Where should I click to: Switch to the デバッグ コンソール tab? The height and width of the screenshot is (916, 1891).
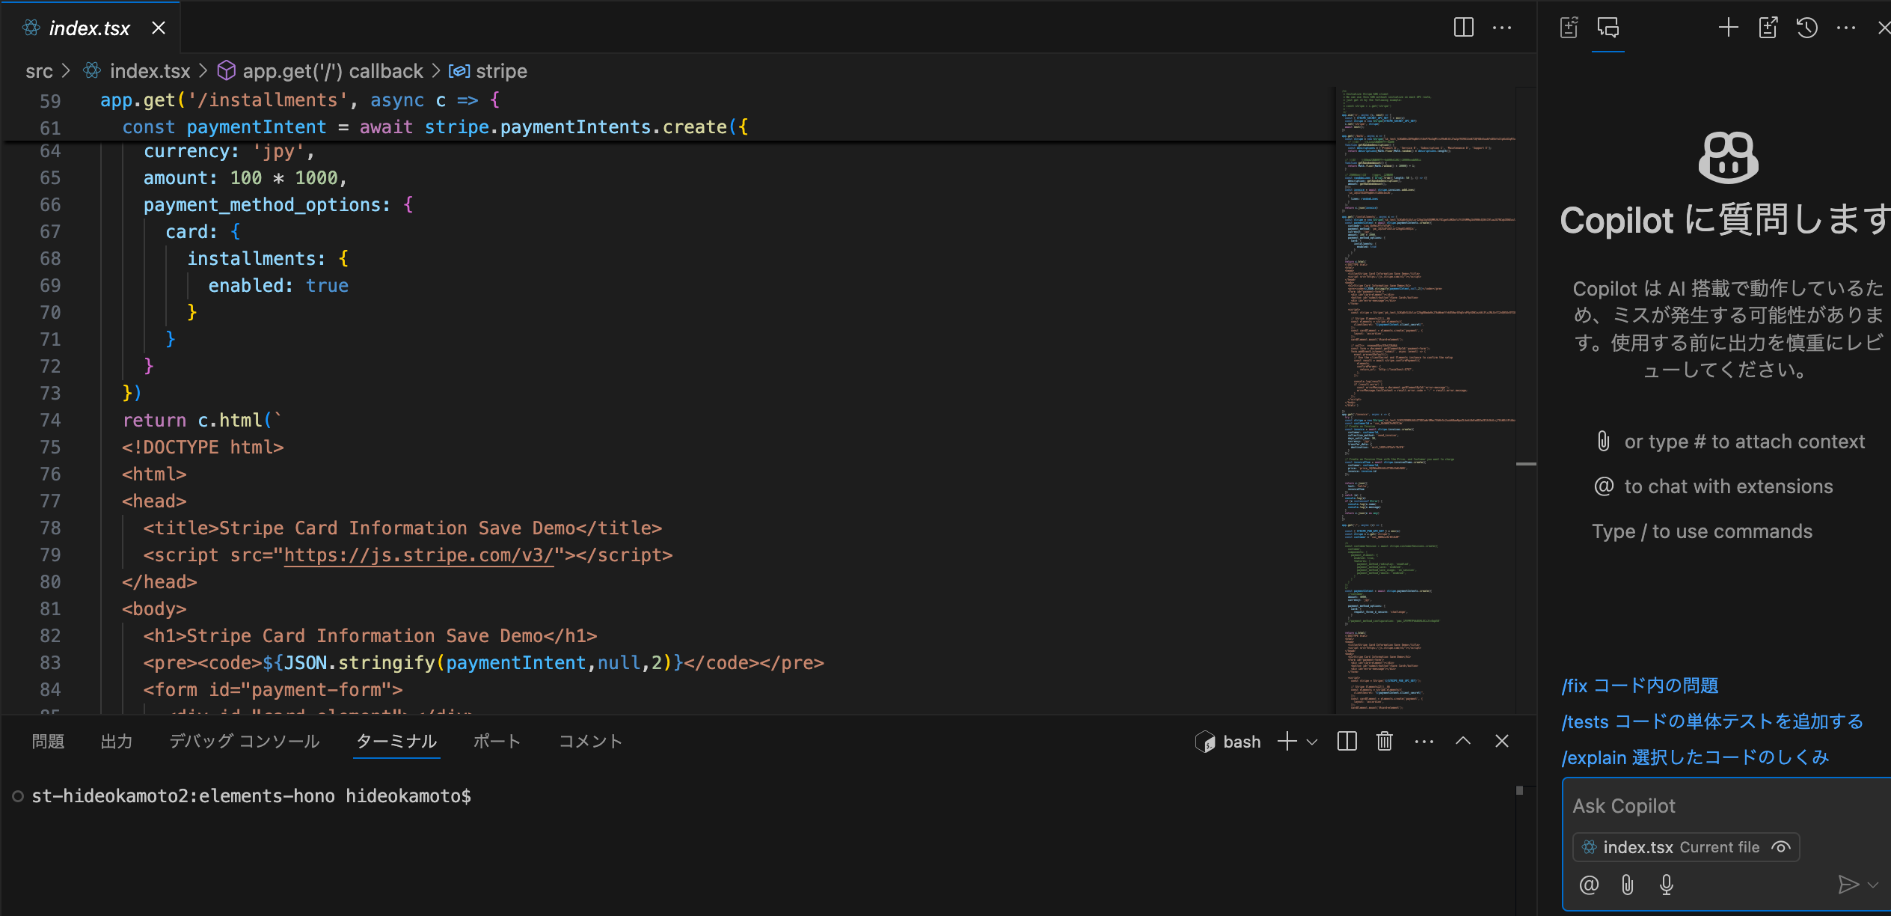pos(244,741)
